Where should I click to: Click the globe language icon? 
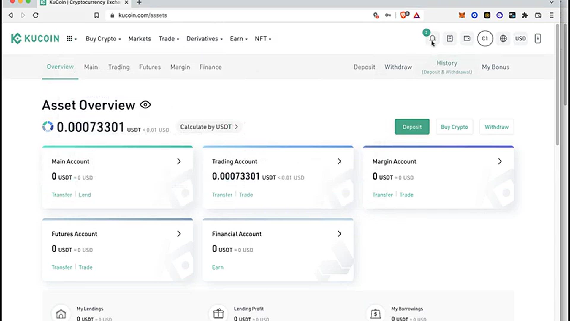click(503, 39)
